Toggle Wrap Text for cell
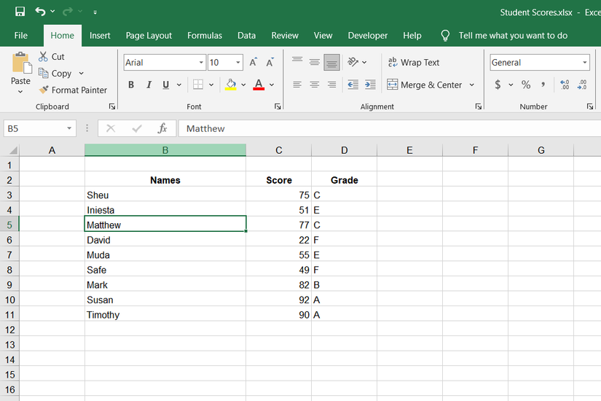This screenshot has height=401, width=601. click(x=413, y=63)
